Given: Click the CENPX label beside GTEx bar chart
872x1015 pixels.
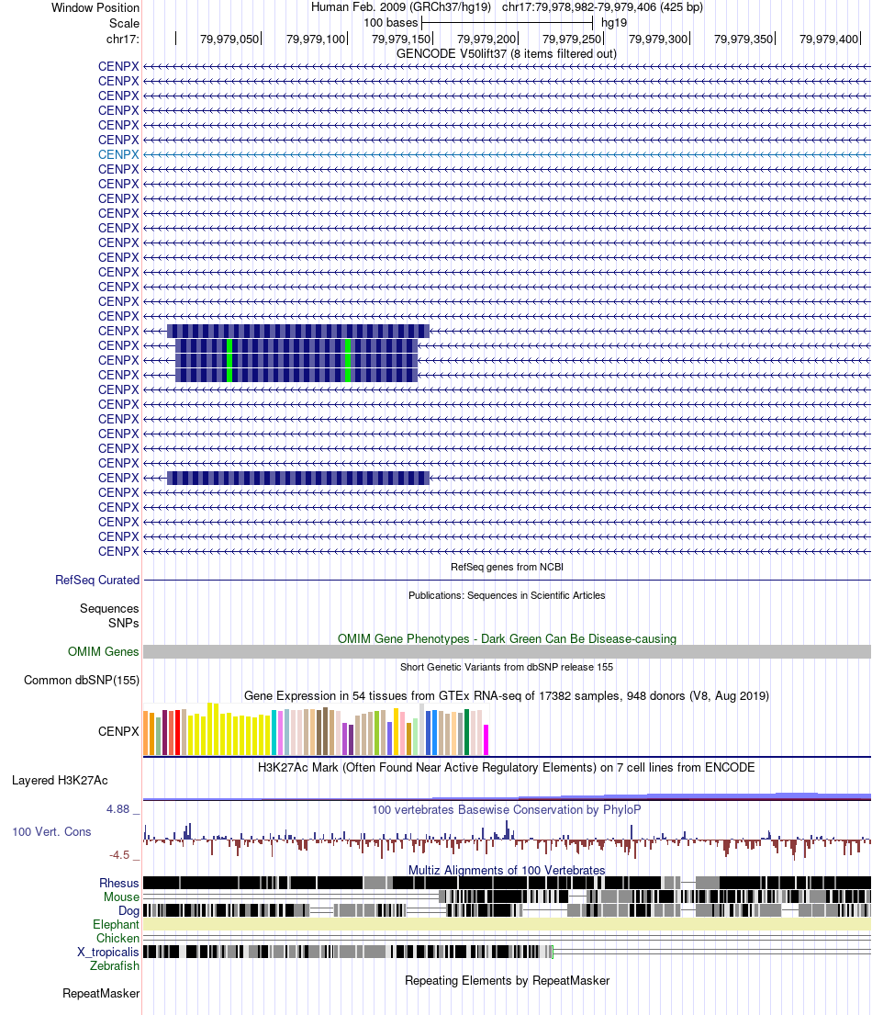Looking at the screenshot, I should 118,731.
